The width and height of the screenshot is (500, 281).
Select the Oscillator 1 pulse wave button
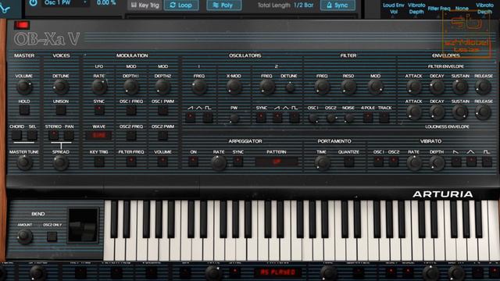(209, 118)
